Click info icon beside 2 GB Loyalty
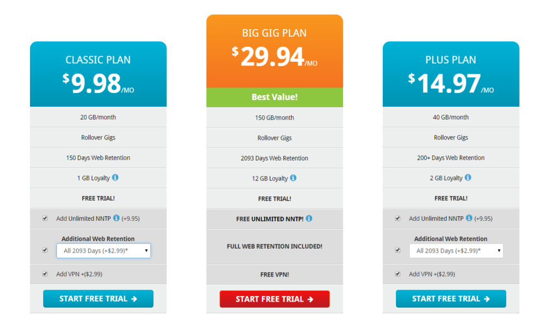This screenshot has height=323, width=560. pyautogui.click(x=468, y=178)
